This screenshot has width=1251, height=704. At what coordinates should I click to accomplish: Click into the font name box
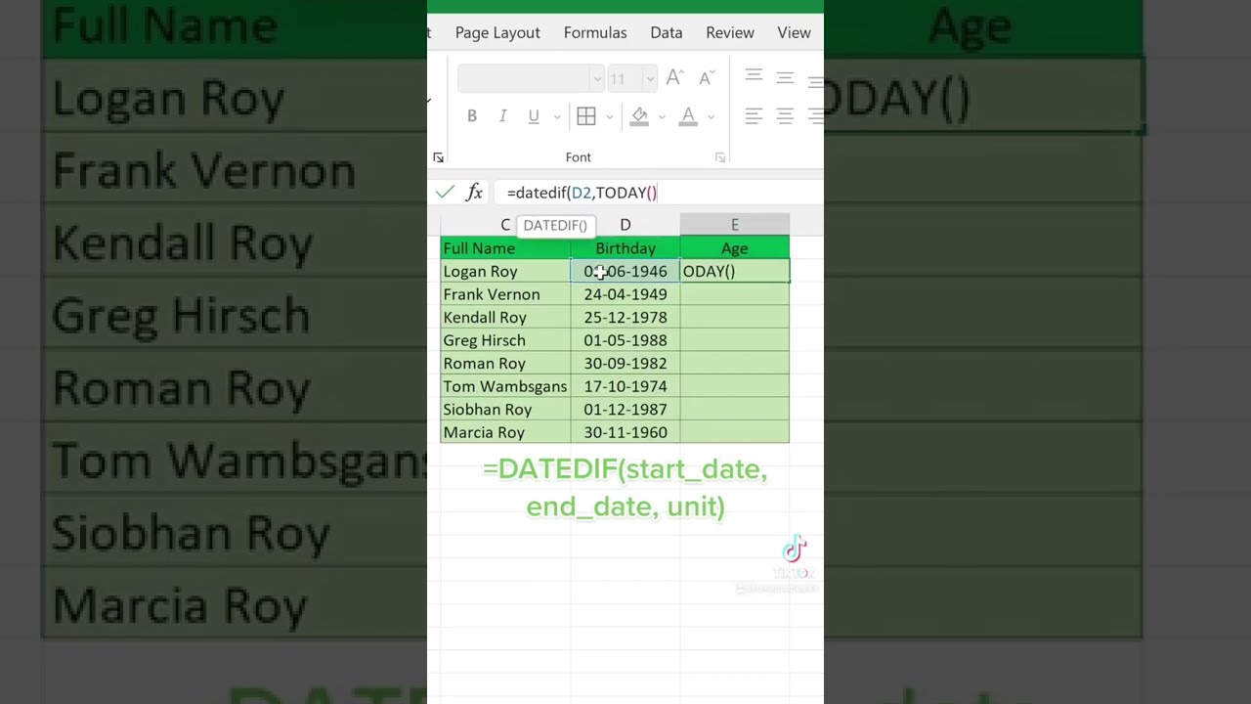[524, 78]
